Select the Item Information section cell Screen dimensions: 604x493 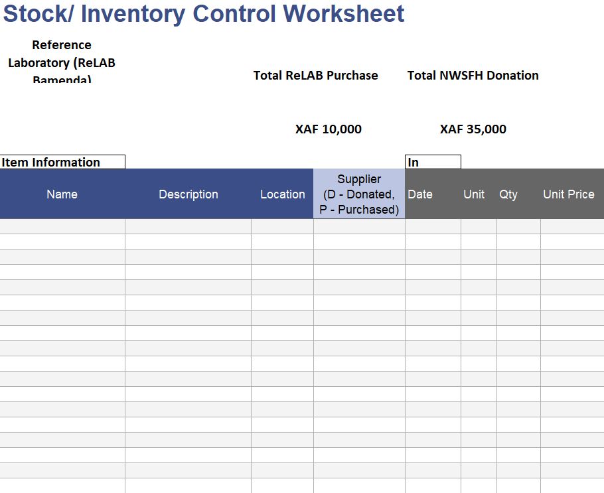62,162
